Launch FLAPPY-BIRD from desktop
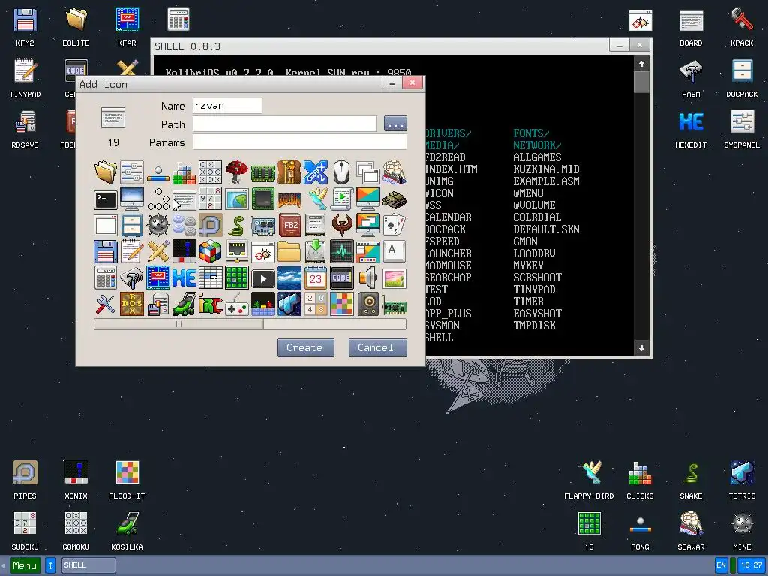The width and height of the screenshot is (768, 576). (589, 480)
